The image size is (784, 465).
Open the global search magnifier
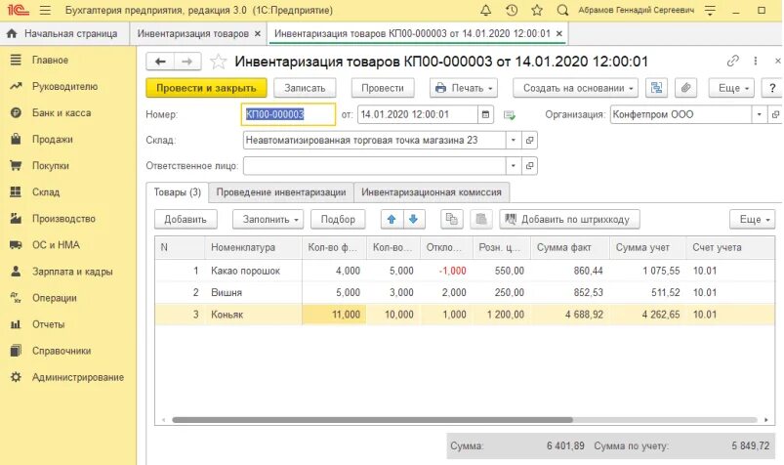pos(562,10)
